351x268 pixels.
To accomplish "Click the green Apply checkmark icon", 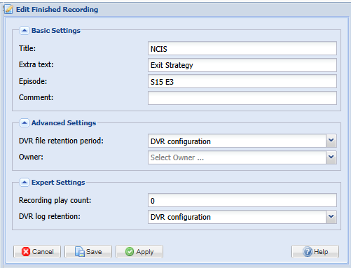I will (130, 252).
